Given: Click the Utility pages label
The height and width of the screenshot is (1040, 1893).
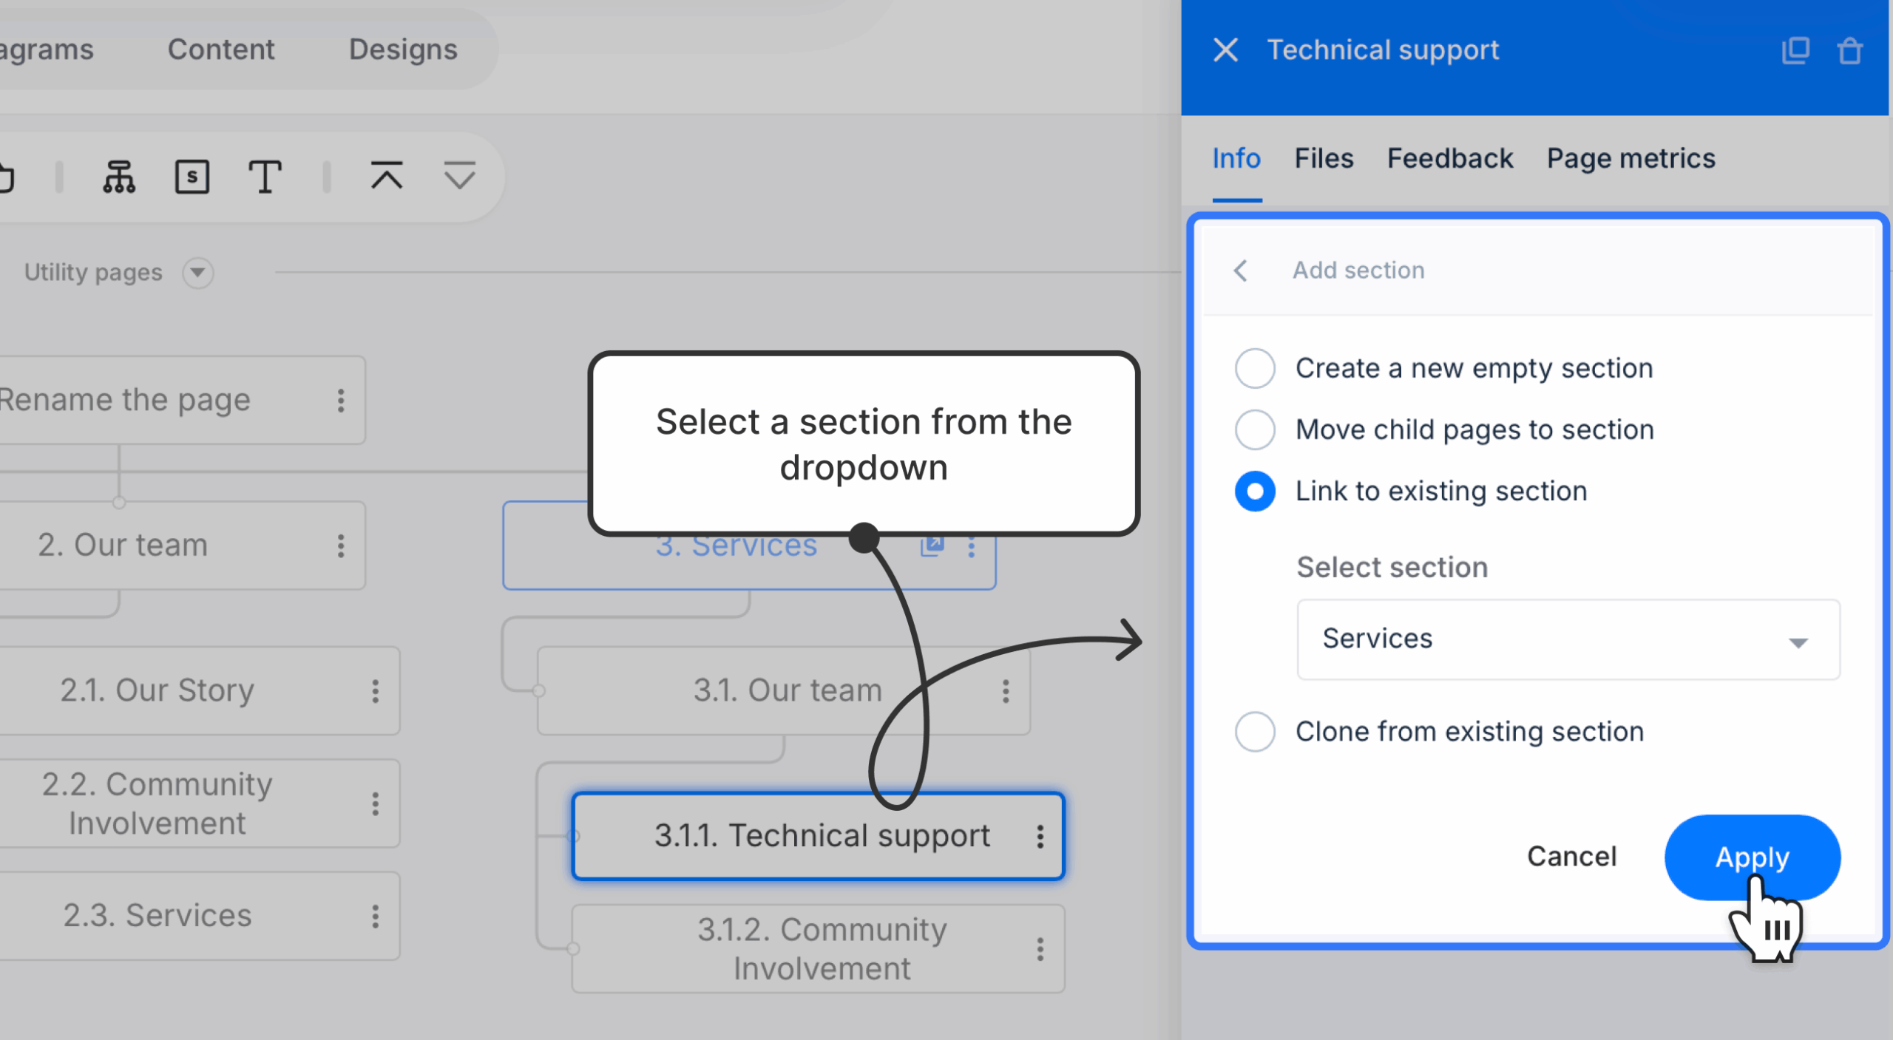Looking at the screenshot, I should pos(93,273).
